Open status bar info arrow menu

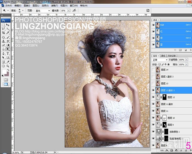tap(55, 152)
